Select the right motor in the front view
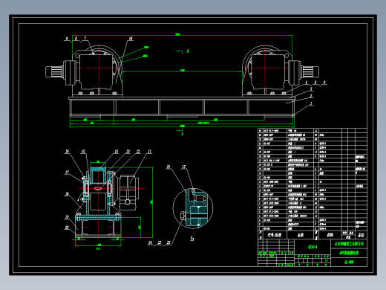The image size is (386, 290). 310,72
